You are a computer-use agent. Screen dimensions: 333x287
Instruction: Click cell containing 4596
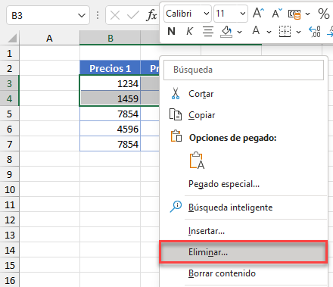pyautogui.click(x=110, y=129)
